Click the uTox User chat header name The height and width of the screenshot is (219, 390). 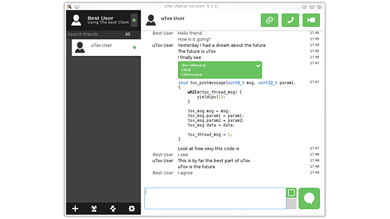[x=173, y=18]
